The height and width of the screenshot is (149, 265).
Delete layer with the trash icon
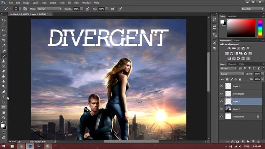click(x=258, y=142)
